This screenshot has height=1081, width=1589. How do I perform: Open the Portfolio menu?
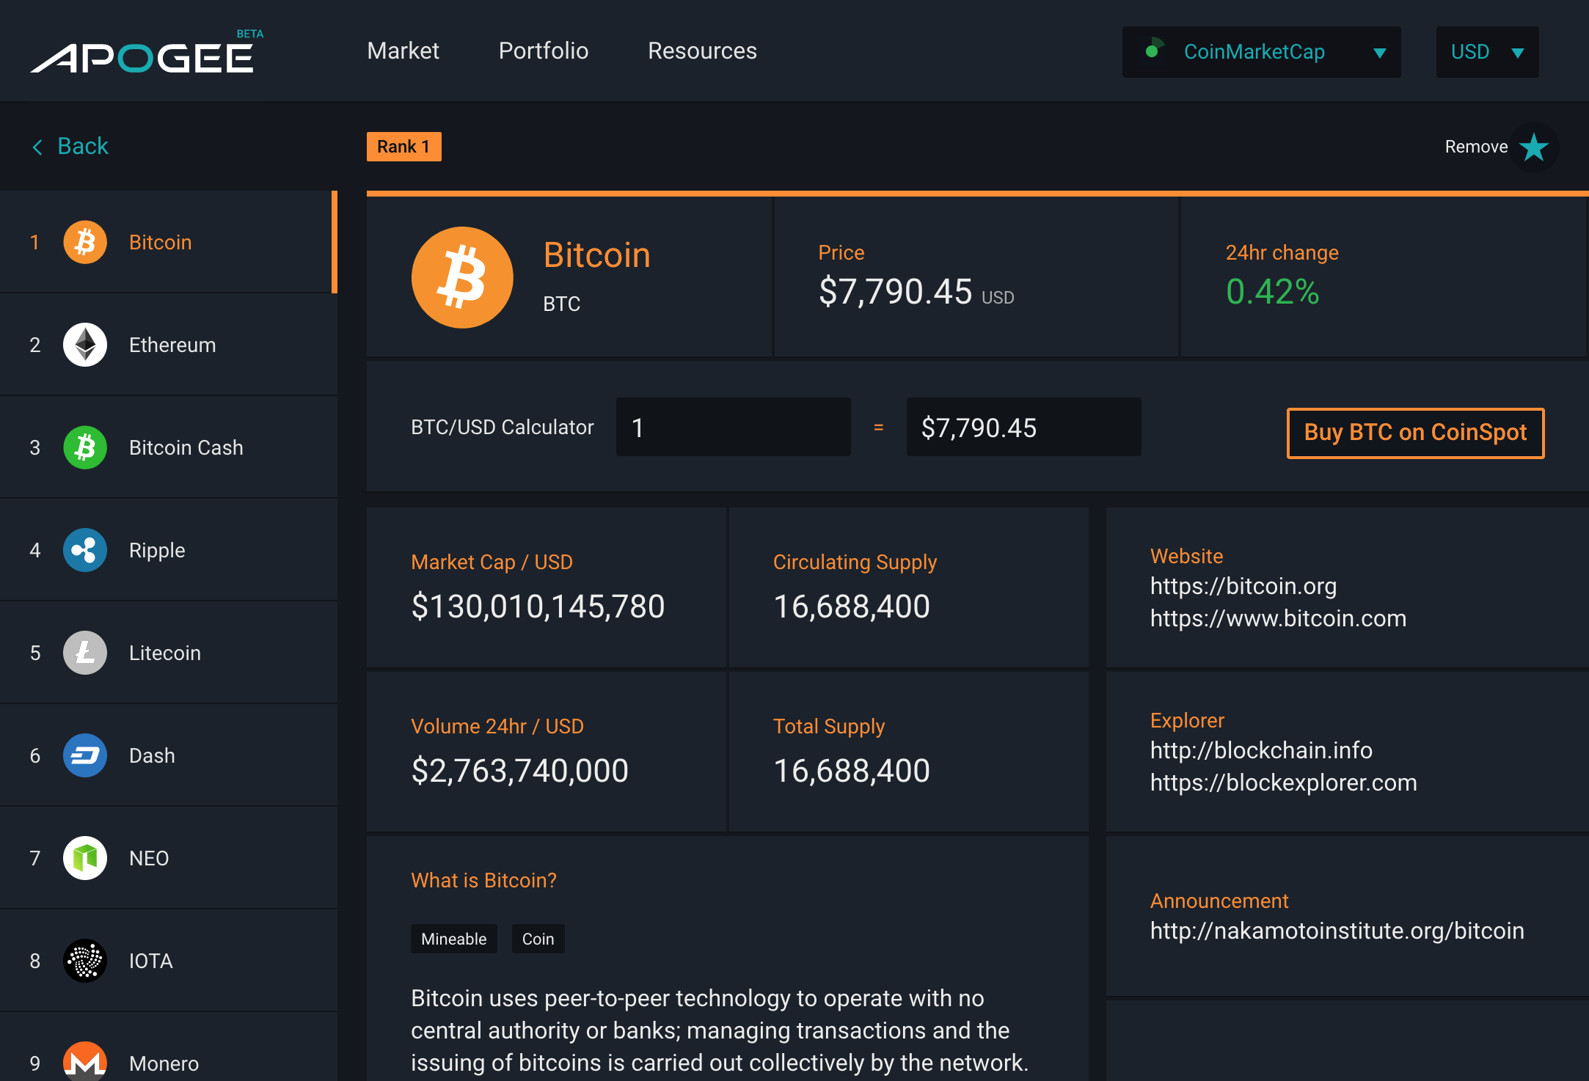coord(543,51)
